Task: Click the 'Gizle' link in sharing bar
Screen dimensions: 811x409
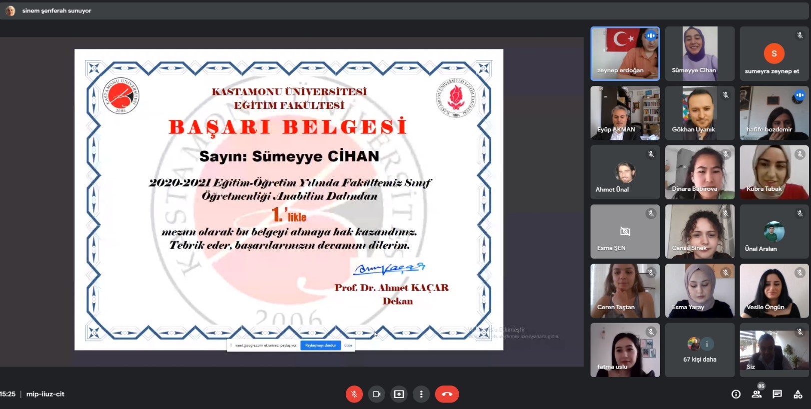Action: click(x=348, y=345)
